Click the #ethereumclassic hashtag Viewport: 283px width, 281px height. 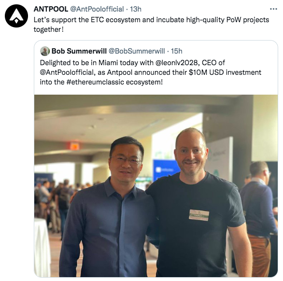click(95, 82)
